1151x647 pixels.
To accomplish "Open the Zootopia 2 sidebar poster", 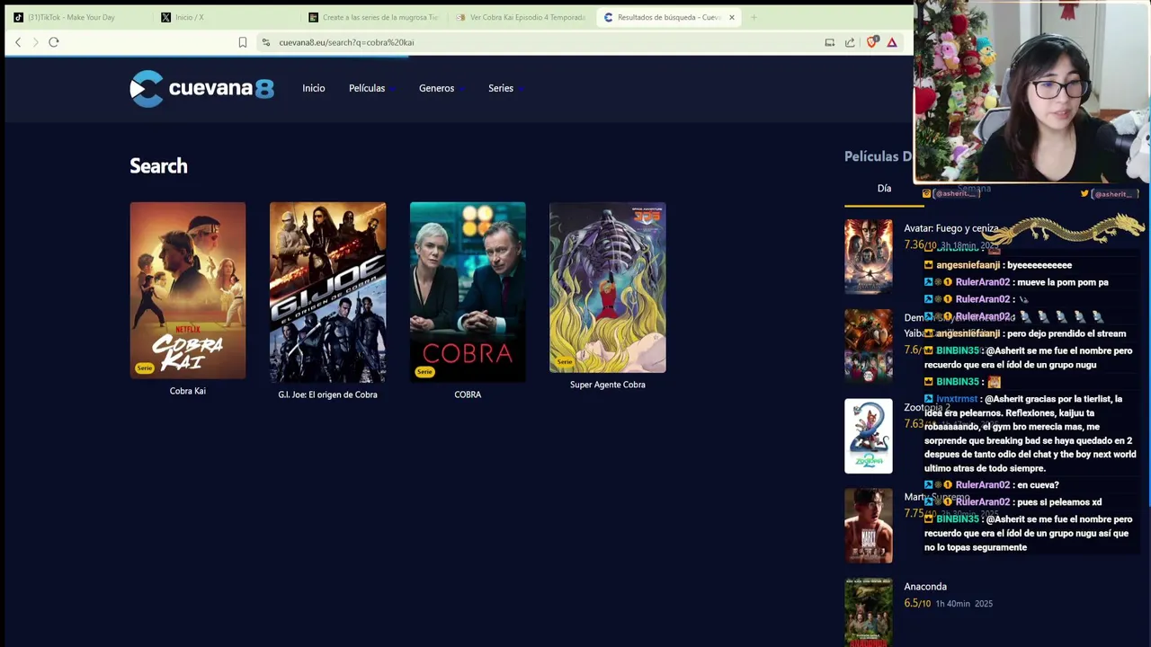I will click(869, 436).
